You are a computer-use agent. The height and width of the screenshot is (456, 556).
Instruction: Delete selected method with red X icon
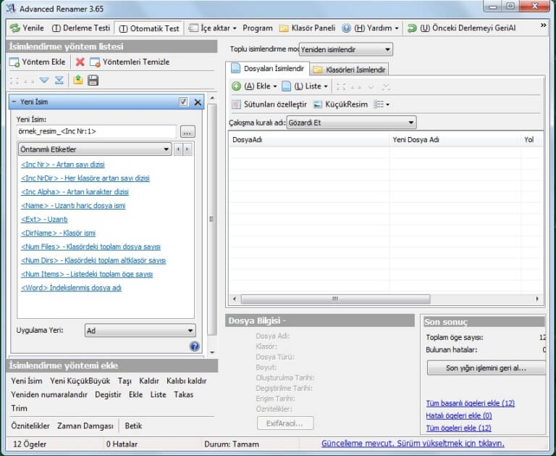[x=80, y=62]
